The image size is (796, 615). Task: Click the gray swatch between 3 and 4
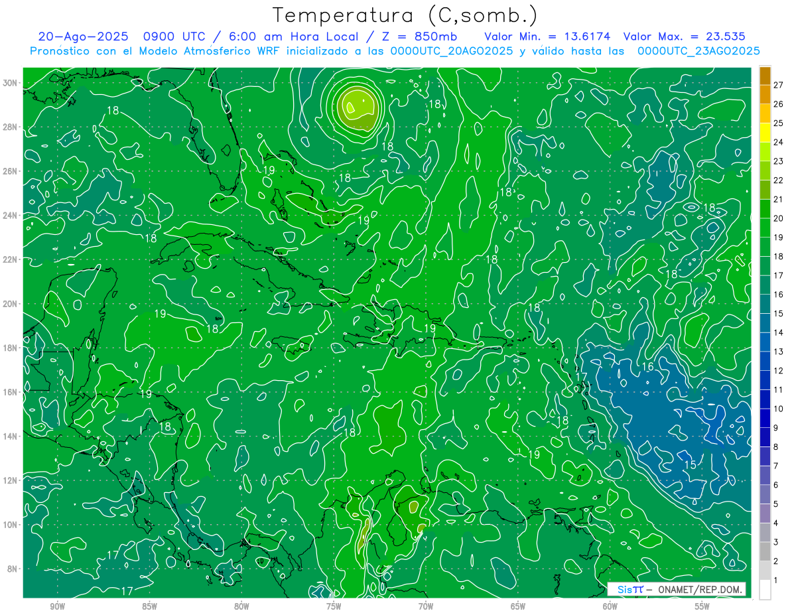tap(765, 533)
